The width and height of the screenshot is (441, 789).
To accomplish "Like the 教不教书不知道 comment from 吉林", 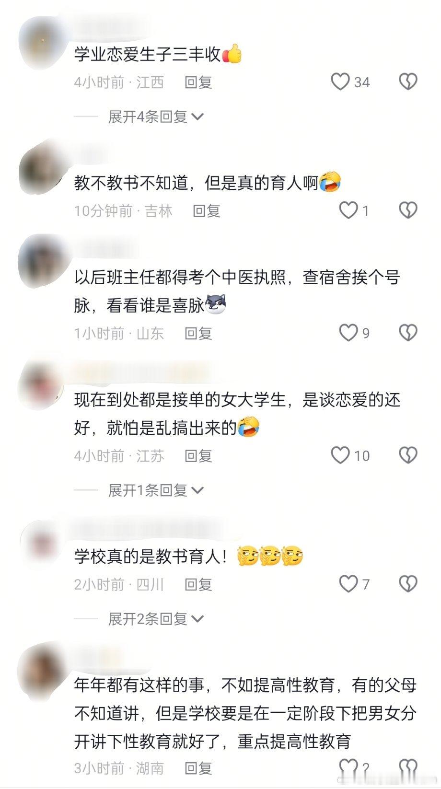I will click(348, 210).
